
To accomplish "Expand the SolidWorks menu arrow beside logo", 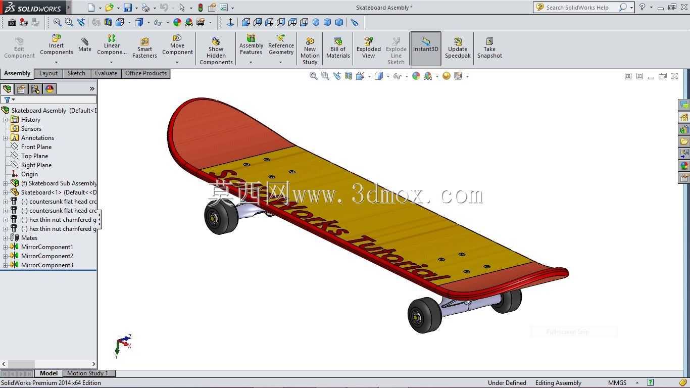I will click(x=69, y=8).
